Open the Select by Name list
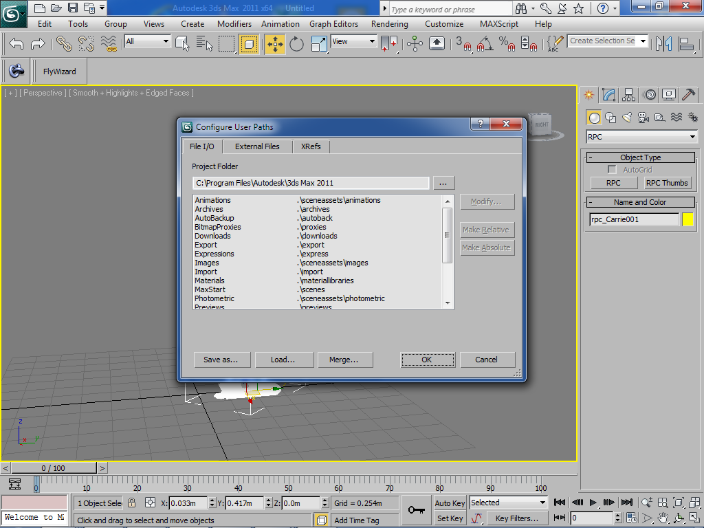 click(x=204, y=43)
